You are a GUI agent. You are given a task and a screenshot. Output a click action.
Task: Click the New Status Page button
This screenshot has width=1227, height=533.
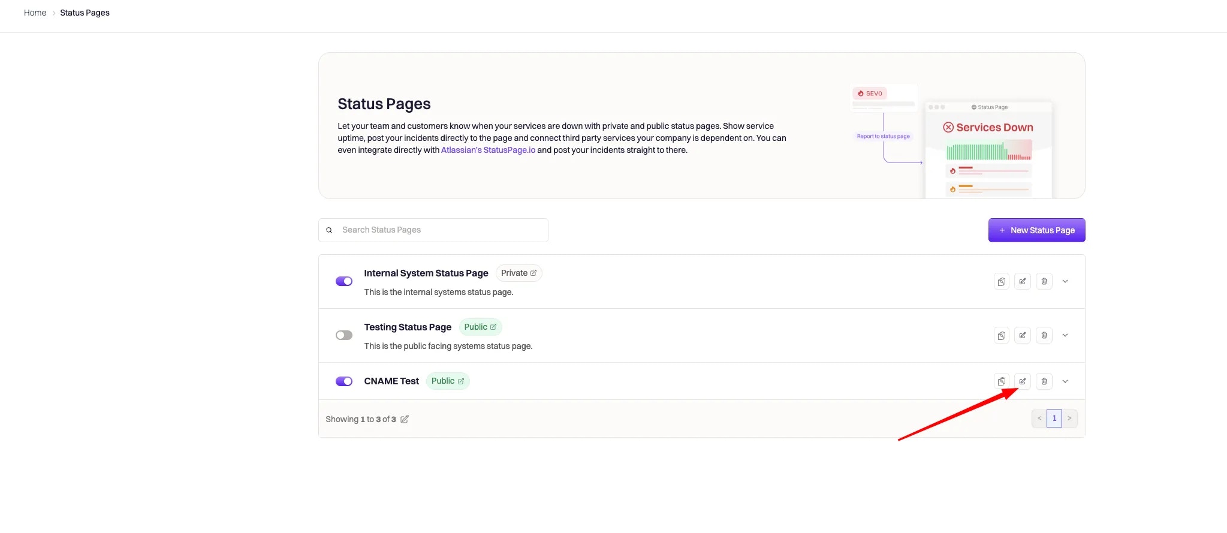(x=1037, y=230)
